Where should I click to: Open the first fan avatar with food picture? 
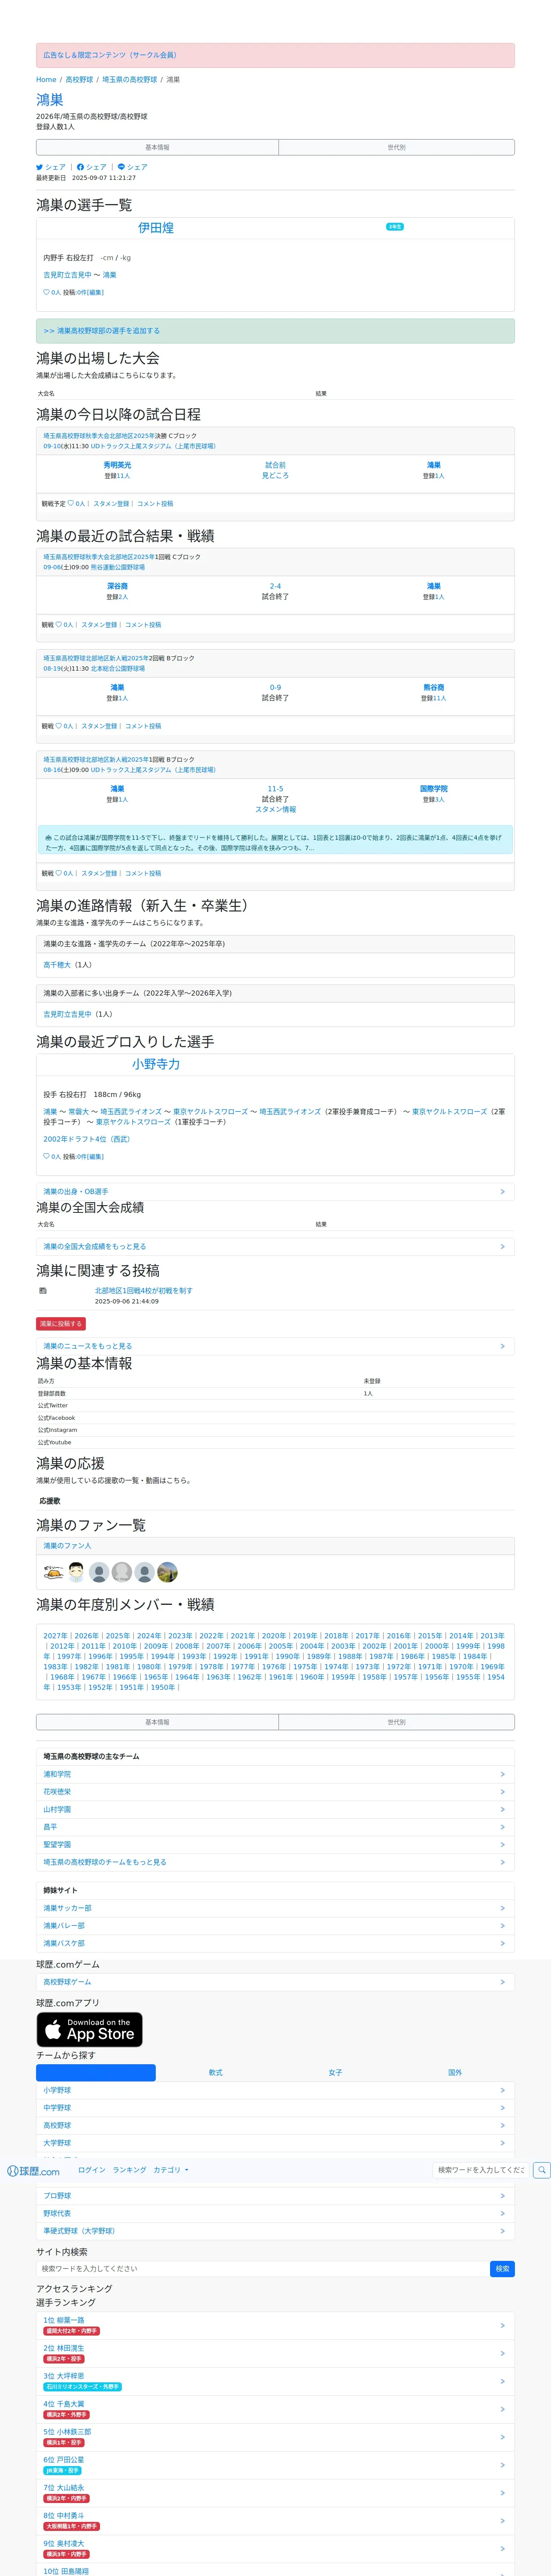(x=54, y=1572)
